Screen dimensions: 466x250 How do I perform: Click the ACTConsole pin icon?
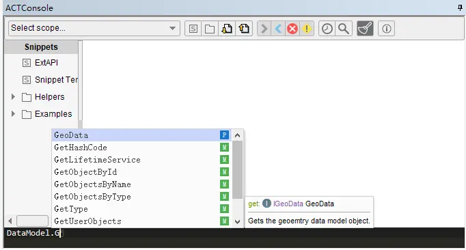[x=460, y=8]
